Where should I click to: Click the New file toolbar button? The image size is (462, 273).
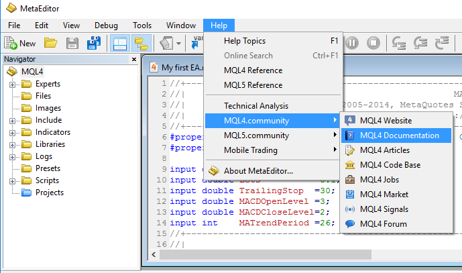[x=20, y=43]
